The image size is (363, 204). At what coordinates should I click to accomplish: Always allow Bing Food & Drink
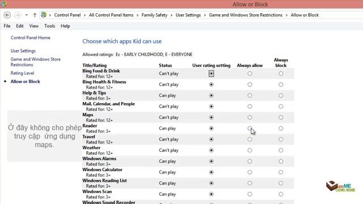click(x=250, y=74)
